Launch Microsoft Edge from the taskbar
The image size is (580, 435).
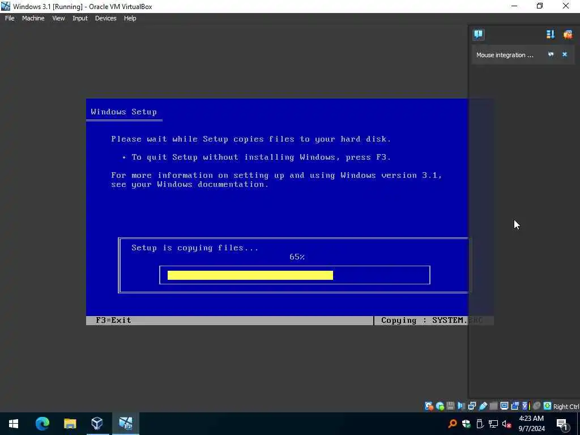coord(42,424)
